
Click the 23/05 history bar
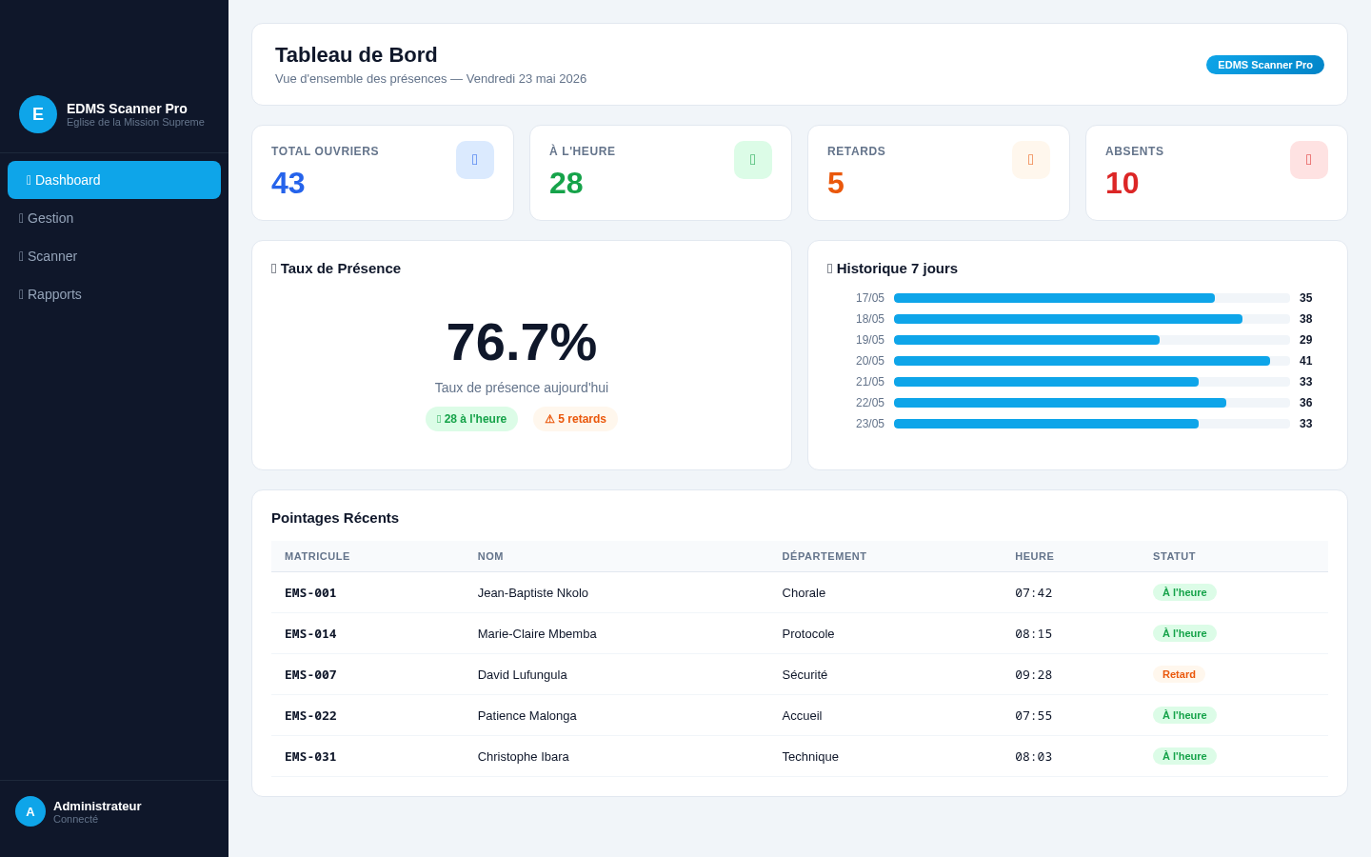tap(1092, 424)
